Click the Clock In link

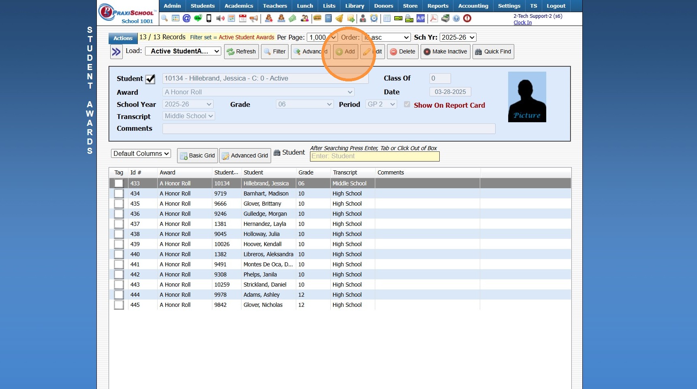(522, 23)
